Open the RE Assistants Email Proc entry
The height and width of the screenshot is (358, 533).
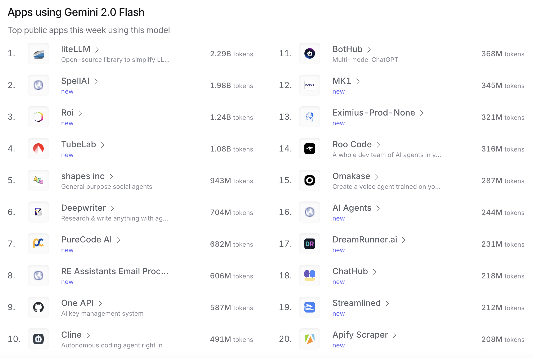click(x=115, y=272)
